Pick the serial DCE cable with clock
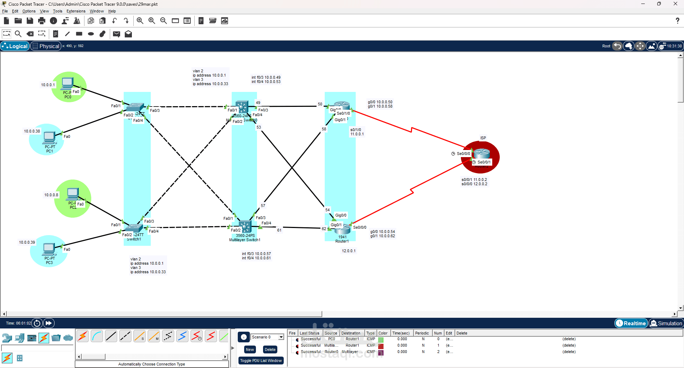Viewport: 684px width, 368px height. (x=197, y=336)
